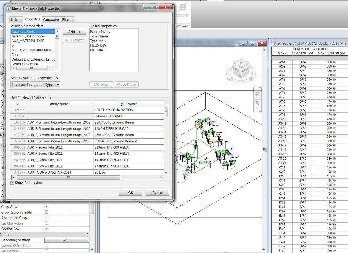Click OK to confirm the link properties

click(130, 192)
